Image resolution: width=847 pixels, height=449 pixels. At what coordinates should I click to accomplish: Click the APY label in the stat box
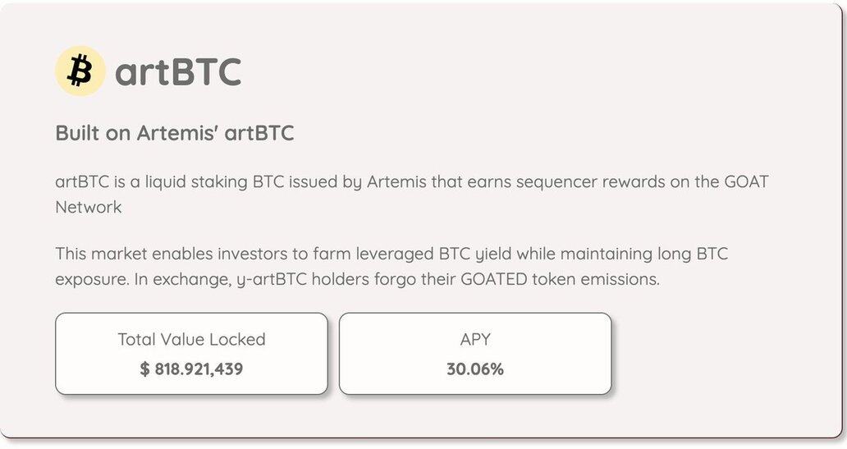(475, 339)
